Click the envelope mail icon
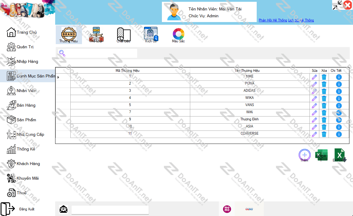Viewport: 353px width, 216px height. [64, 209]
